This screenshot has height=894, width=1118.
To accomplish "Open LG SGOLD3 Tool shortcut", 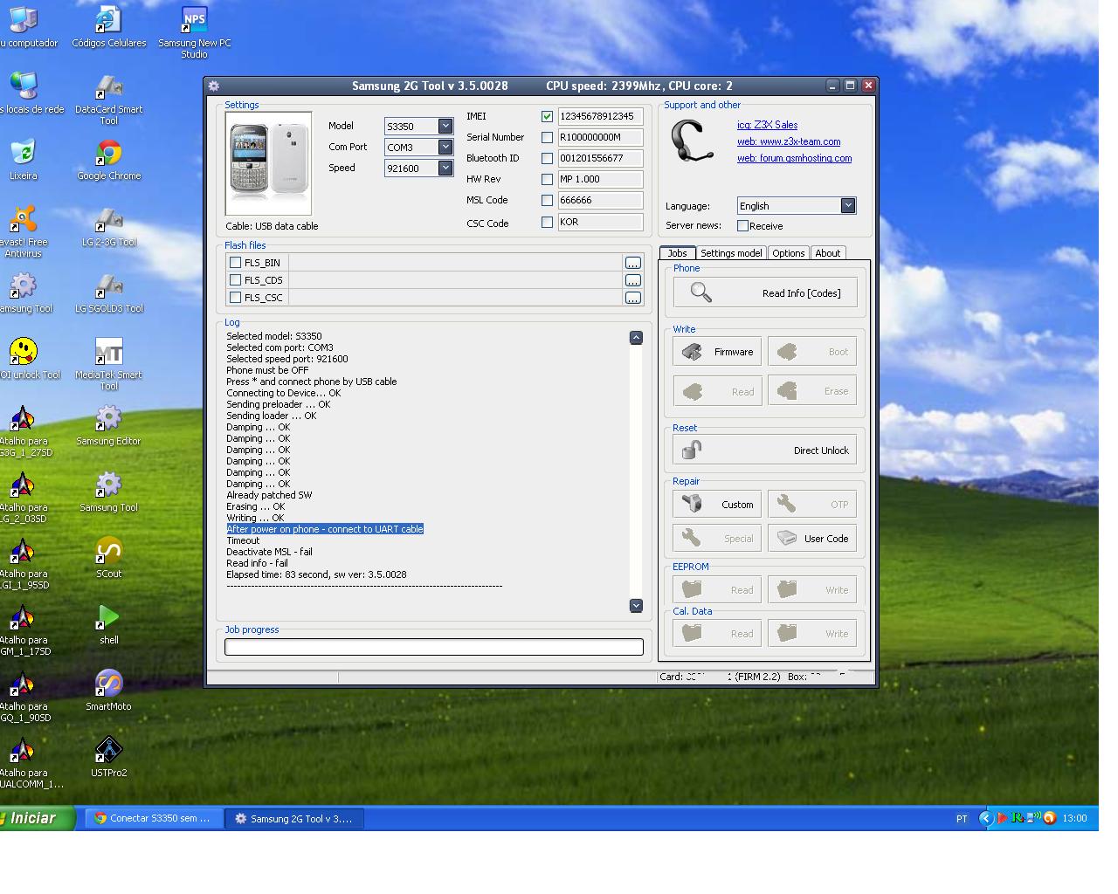I will tap(108, 292).
